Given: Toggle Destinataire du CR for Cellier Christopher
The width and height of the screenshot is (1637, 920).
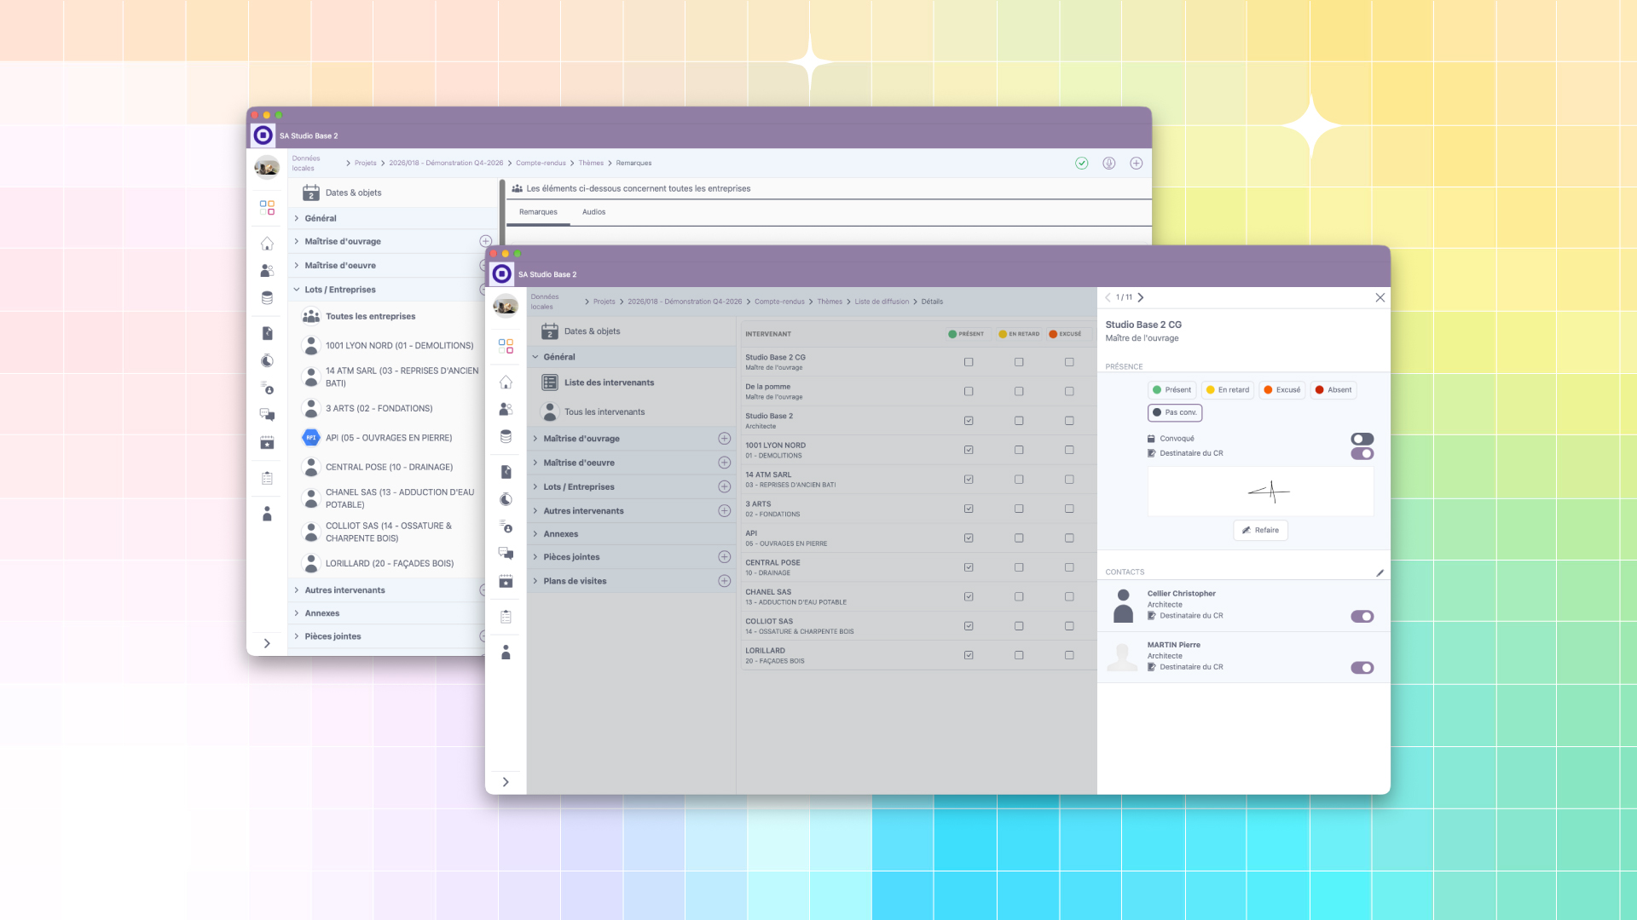Looking at the screenshot, I should pos(1362,616).
